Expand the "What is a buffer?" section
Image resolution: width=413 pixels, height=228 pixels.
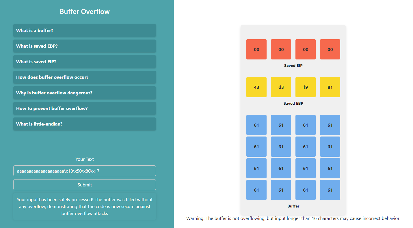pyautogui.click(x=84, y=31)
